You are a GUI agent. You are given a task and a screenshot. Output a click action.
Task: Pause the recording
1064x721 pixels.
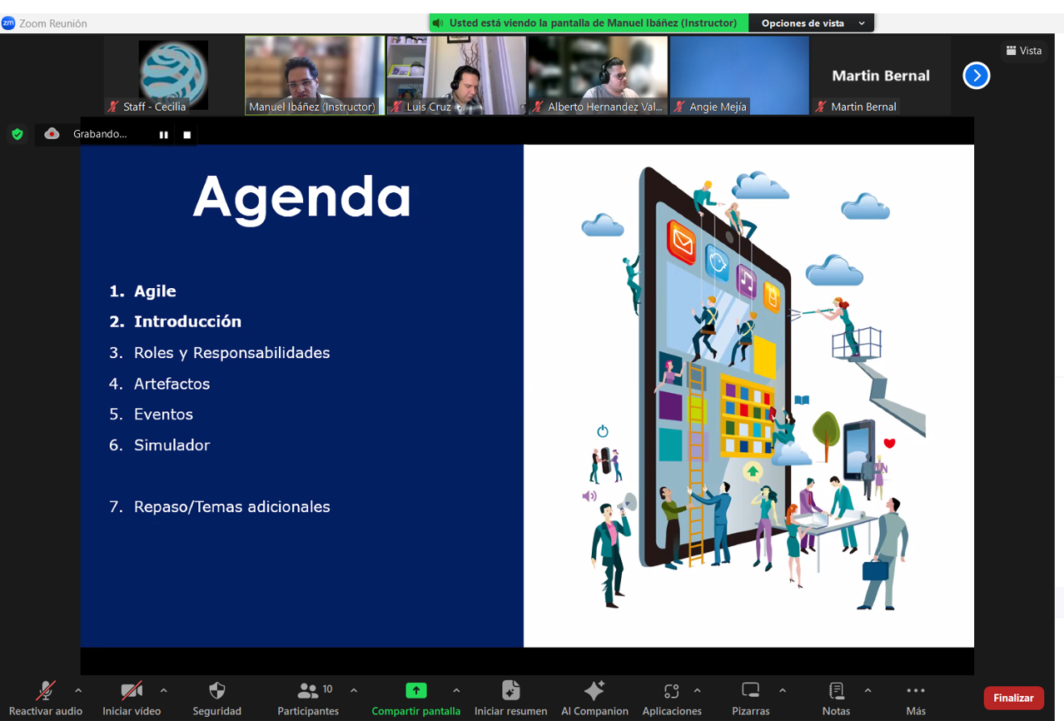(x=163, y=135)
